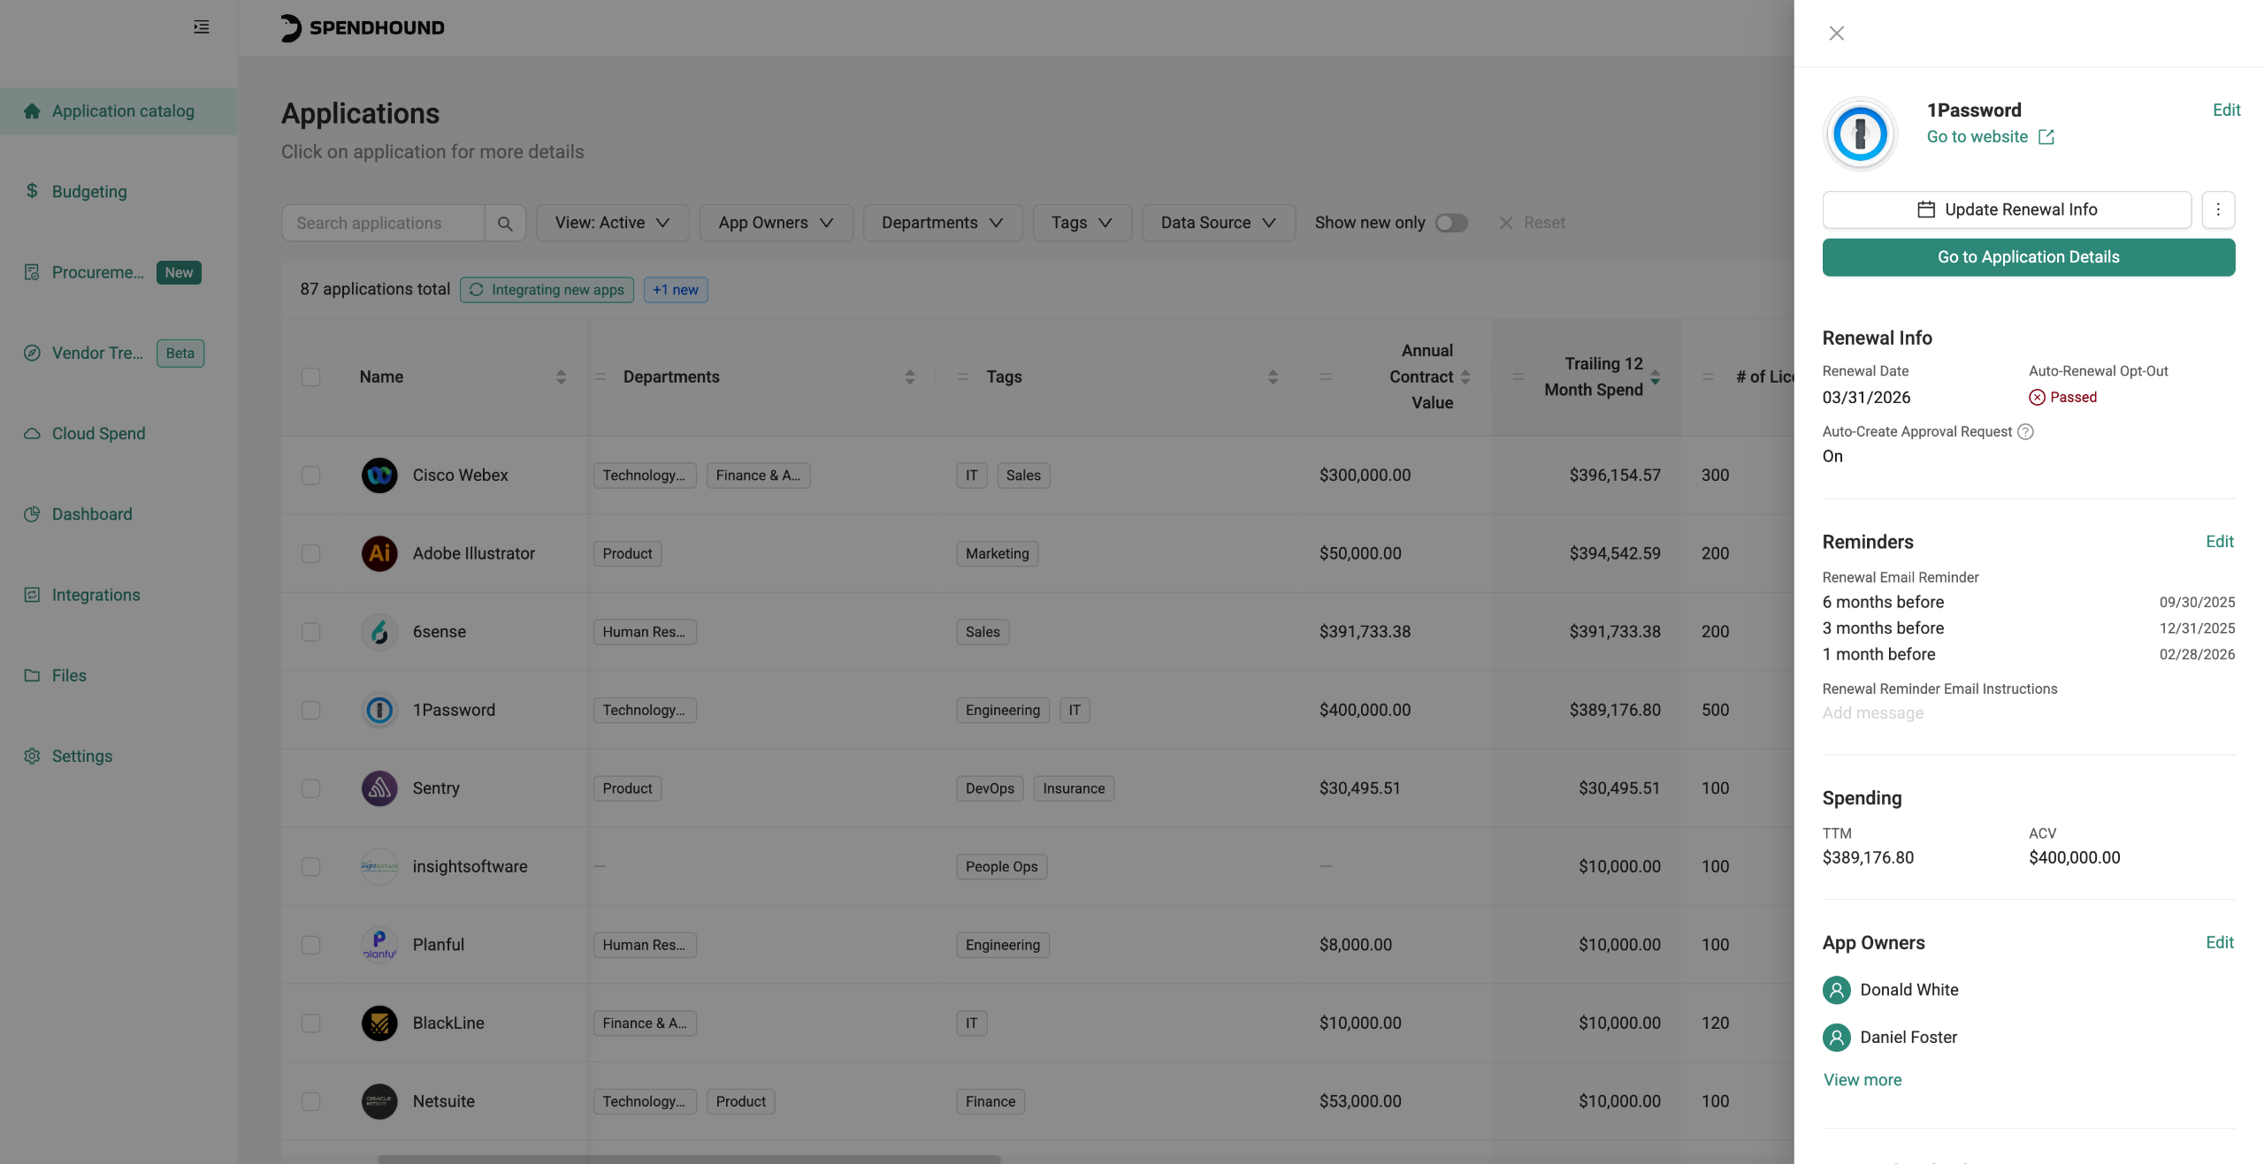2264x1164 pixels.
Task: Click the Reset filters button
Action: [x=1533, y=224]
